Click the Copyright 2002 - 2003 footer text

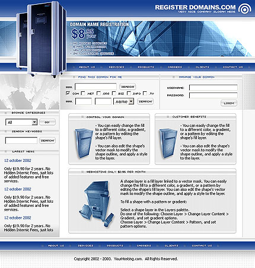tap(126, 259)
